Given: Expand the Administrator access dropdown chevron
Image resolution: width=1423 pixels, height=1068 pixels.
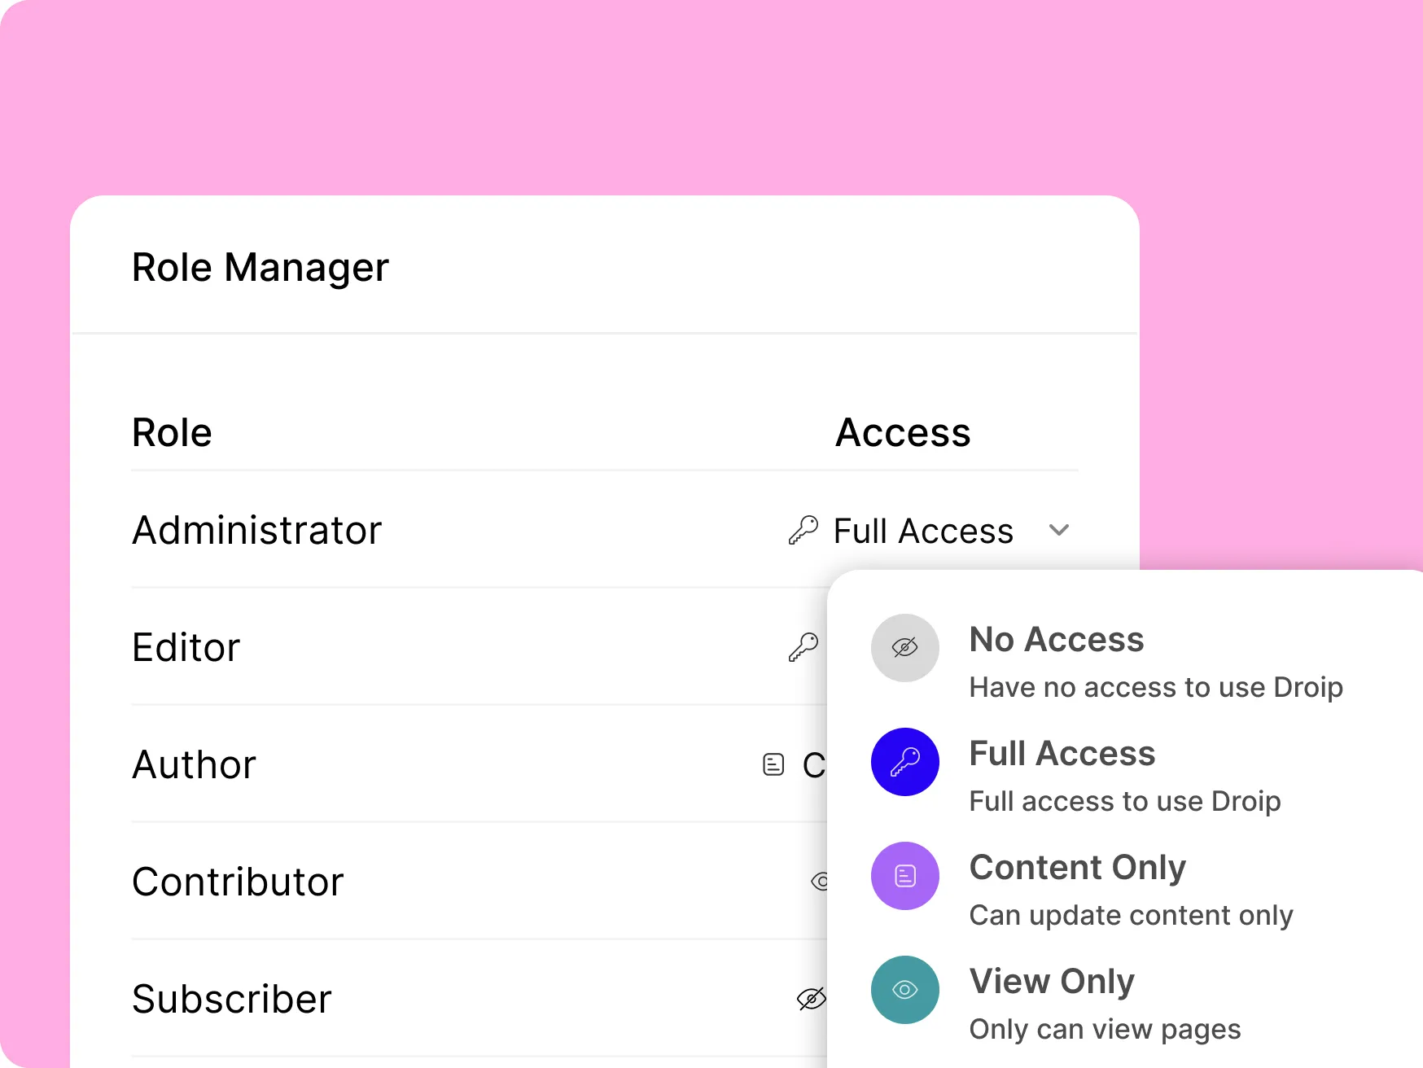Looking at the screenshot, I should coord(1059,530).
